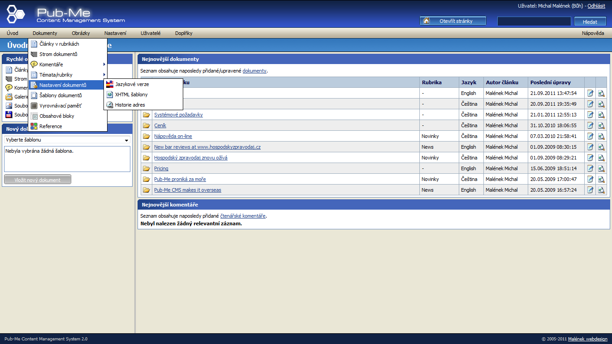Click the Otevřít stránky button
Viewport: 612px width, 344px height.
click(x=453, y=21)
